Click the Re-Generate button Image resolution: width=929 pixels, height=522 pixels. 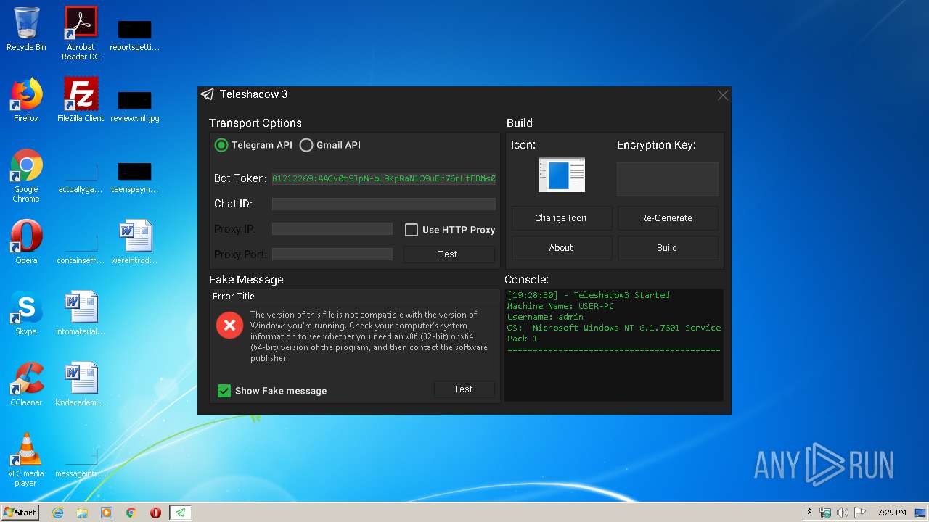pos(667,218)
